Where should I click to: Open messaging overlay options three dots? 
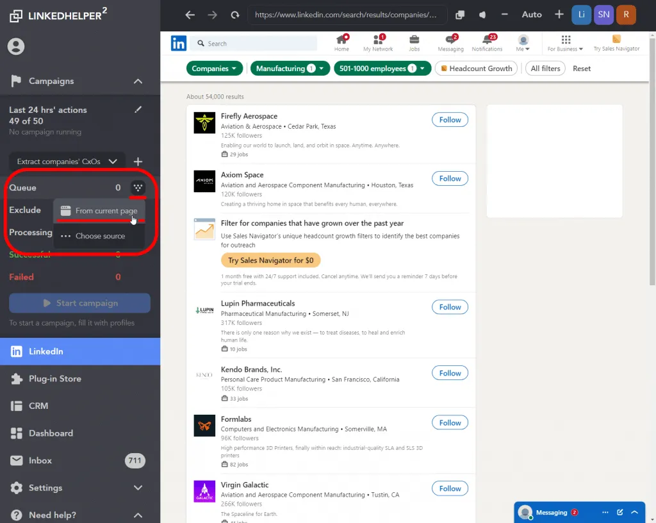605,512
